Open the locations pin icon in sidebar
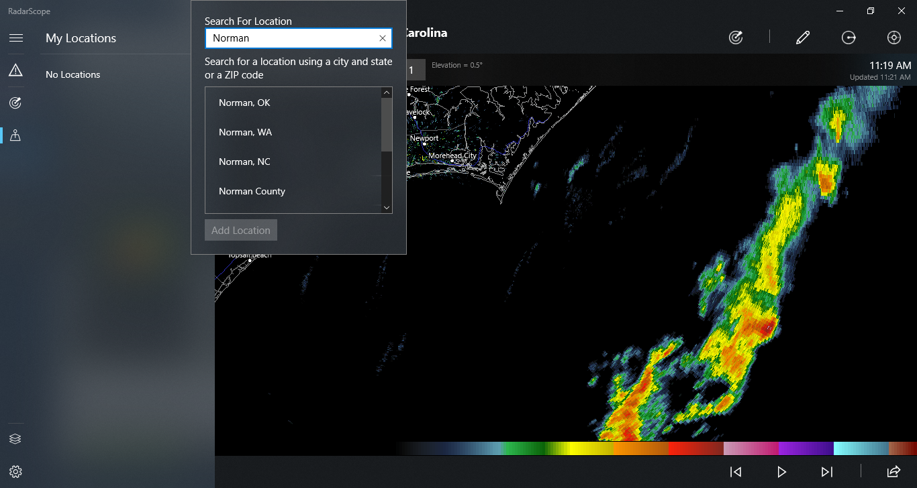The width and height of the screenshot is (917, 488). [x=15, y=135]
